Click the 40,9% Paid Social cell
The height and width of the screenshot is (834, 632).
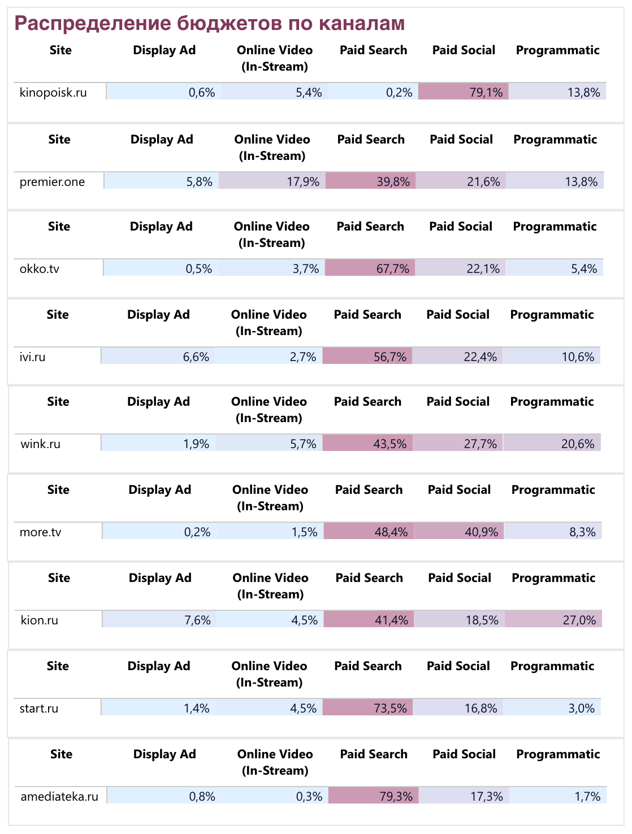460,532
